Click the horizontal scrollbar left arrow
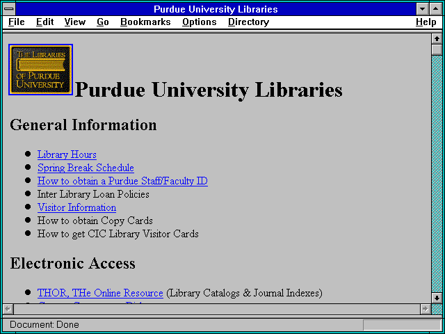This screenshot has height=334, width=445. (8, 309)
